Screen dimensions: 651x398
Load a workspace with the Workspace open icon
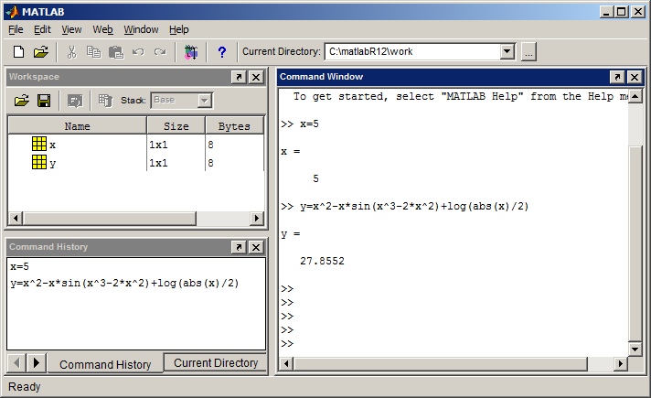[22, 101]
